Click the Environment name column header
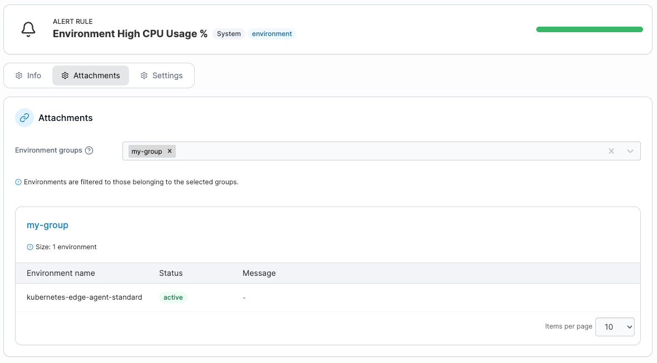 pos(61,273)
